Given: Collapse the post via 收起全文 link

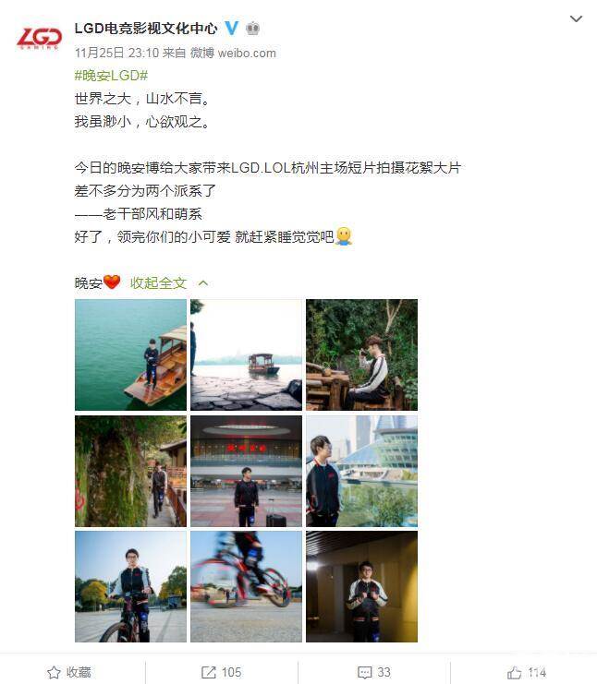Looking at the screenshot, I should (x=159, y=283).
